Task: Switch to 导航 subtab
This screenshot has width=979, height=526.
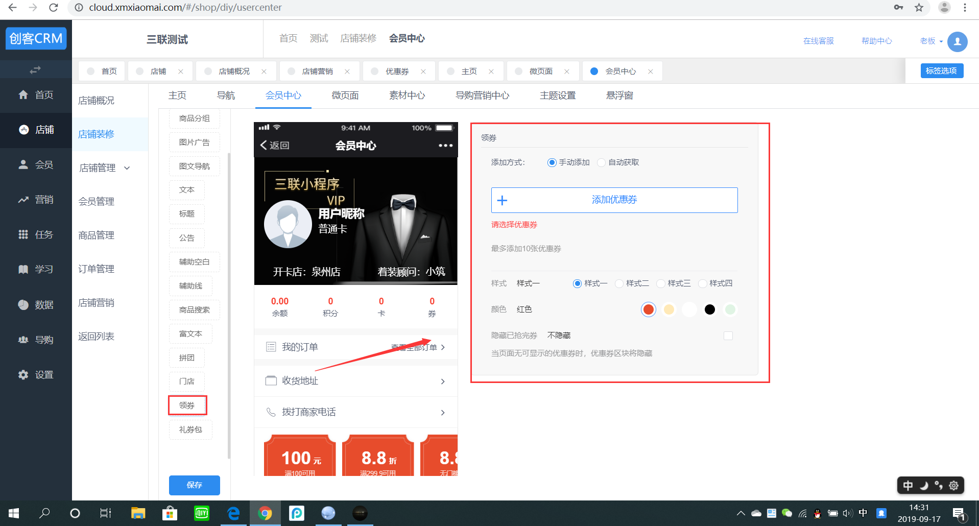Action: pyautogui.click(x=226, y=95)
